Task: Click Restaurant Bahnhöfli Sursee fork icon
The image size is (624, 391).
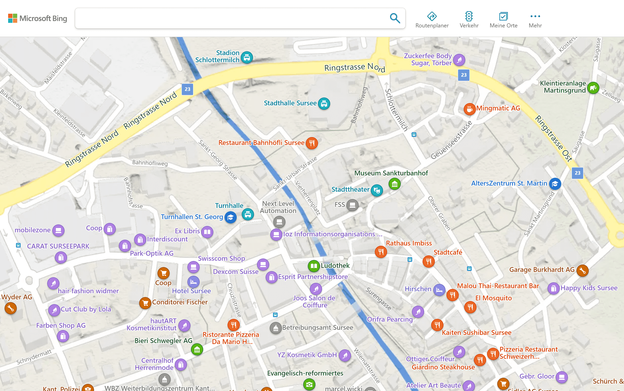Action: [x=312, y=143]
